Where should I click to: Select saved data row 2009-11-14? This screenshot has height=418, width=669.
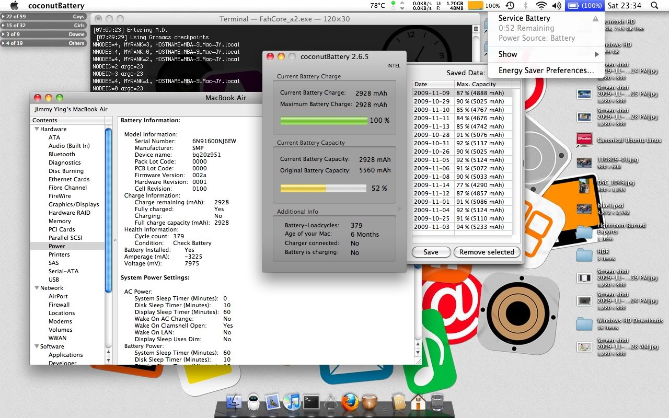pyautogui.click(x=462, y=185)
